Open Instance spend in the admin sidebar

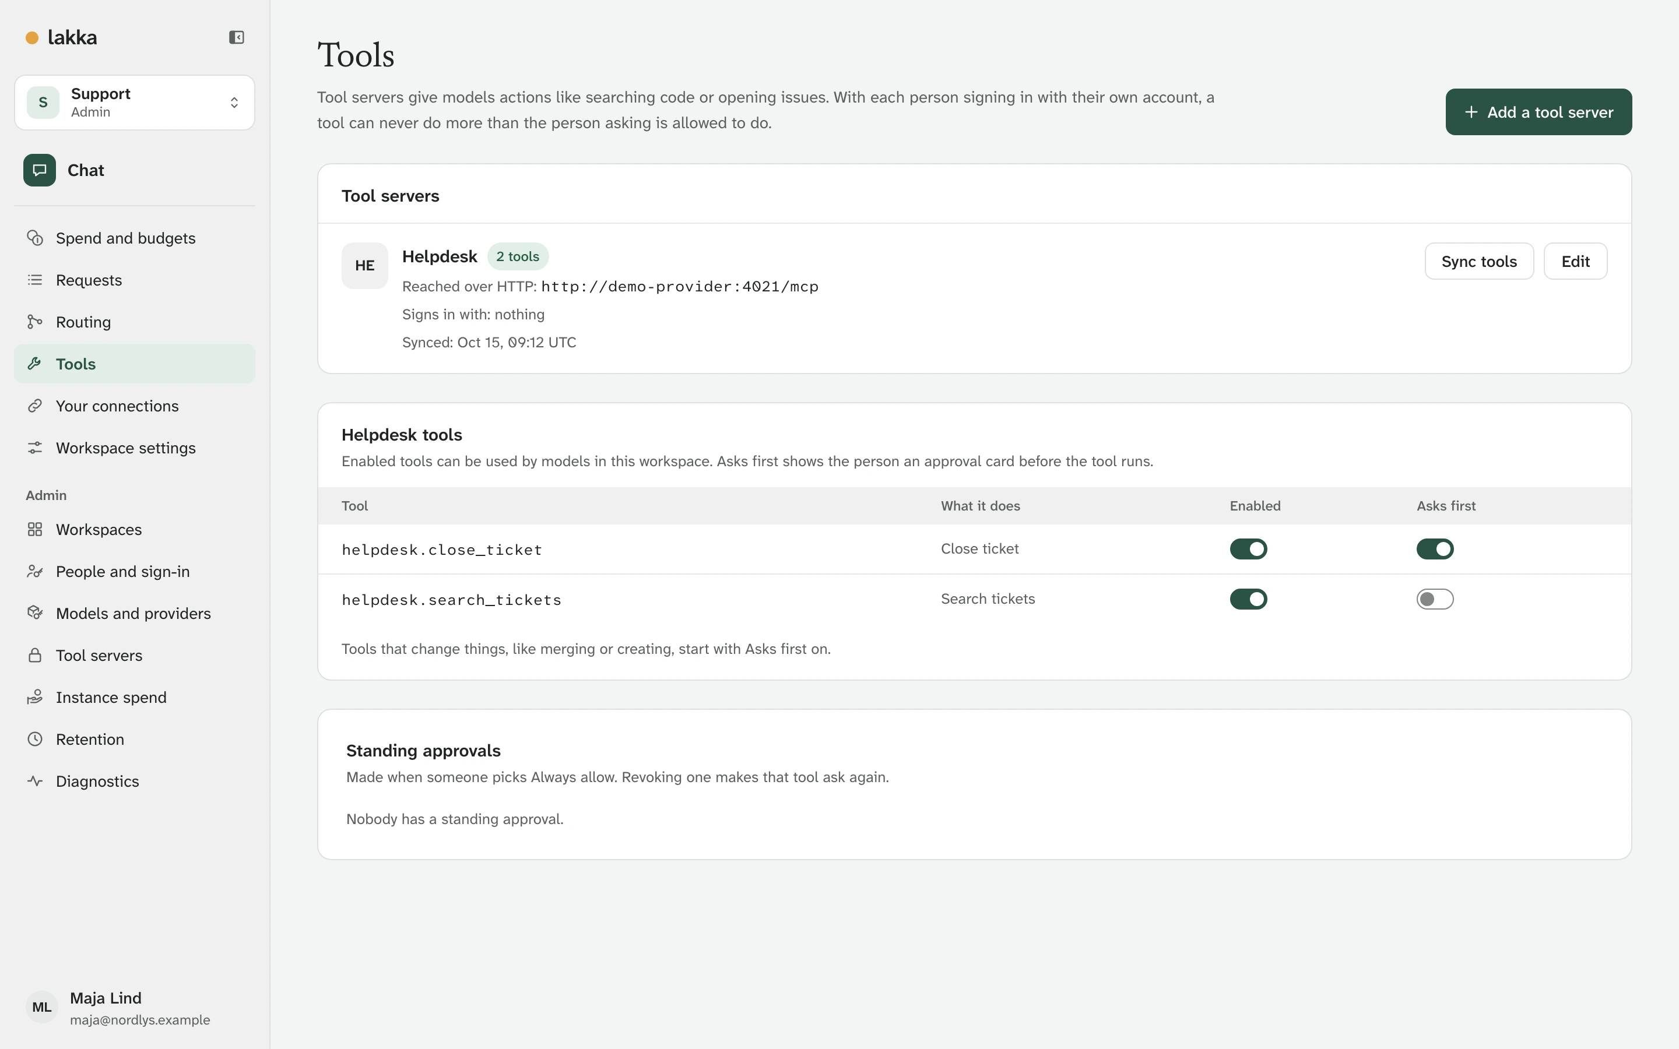[x=135, y=697]
